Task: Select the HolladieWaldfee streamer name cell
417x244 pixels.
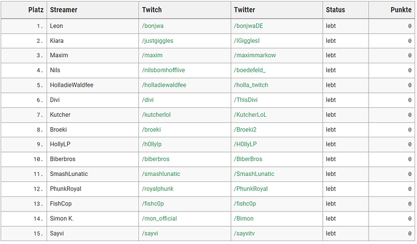Action: (71, 85)
